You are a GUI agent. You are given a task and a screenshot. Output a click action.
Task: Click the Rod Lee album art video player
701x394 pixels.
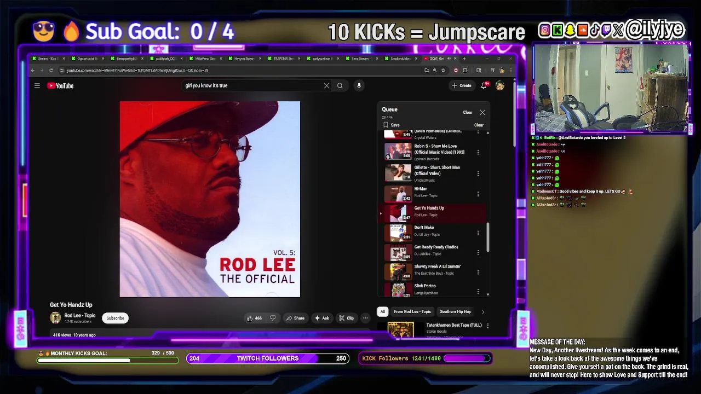210,199
